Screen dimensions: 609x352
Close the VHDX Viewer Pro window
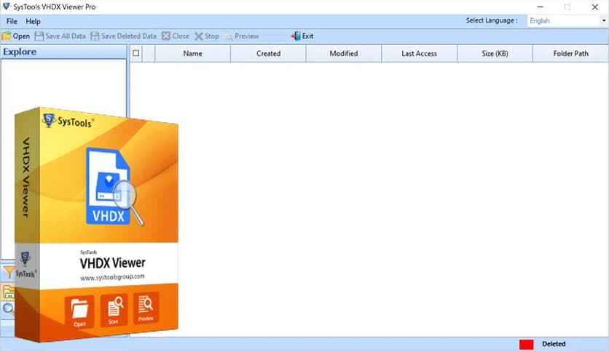(594, 7)
